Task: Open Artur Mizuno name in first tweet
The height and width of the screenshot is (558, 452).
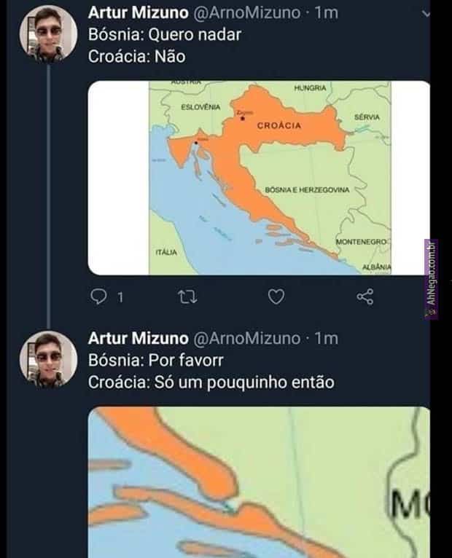Action: (x=136, y=13)
